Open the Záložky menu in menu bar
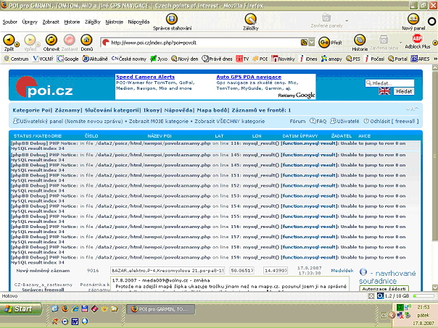The height and width of the screenshot is (328, 438). [x=93, y=22]
